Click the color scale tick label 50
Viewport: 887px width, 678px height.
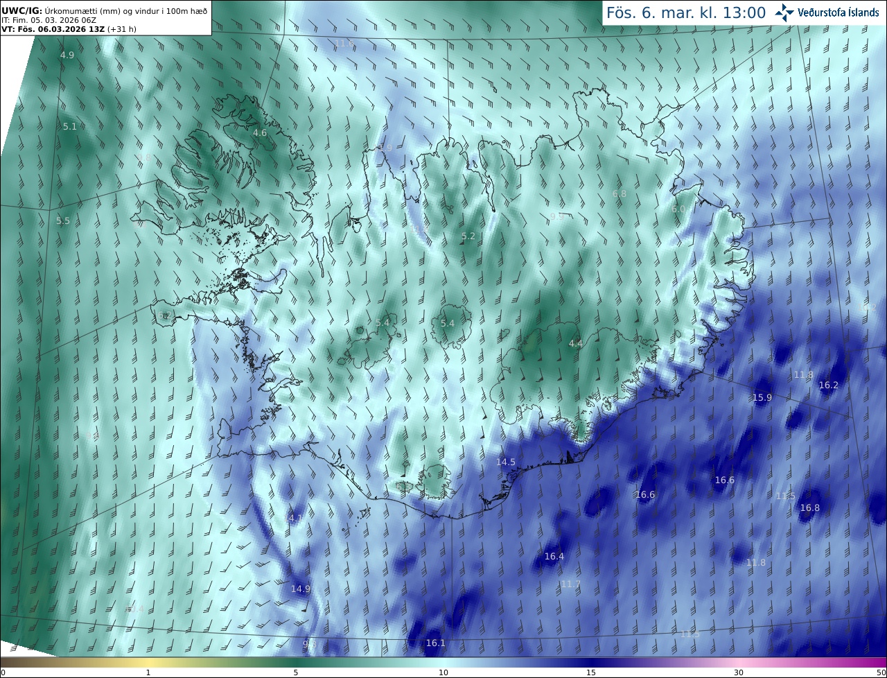[881, 672]
